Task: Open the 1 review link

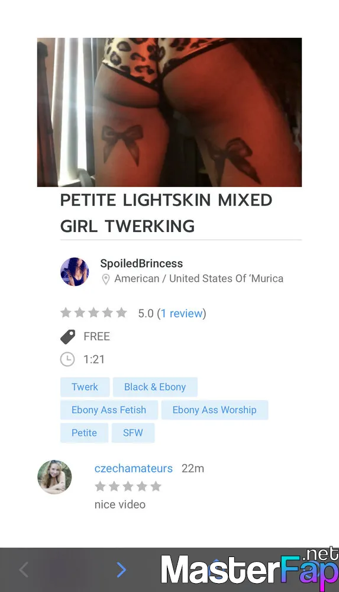Action: 182,313
